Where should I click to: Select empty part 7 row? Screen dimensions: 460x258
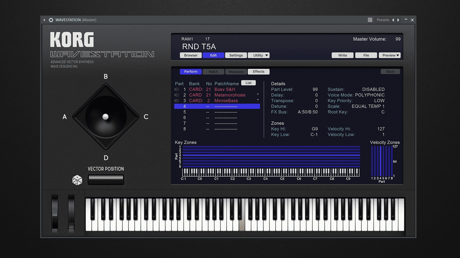pyautogui.click(x=217, y=123)
